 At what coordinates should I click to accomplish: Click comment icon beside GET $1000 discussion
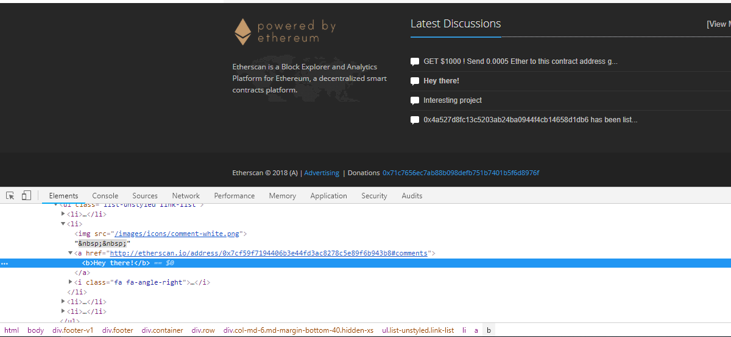coord(415,61)
